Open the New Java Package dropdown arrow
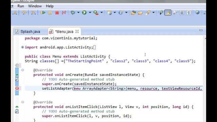Viewport: 217px width, 122px height. (x=115, y=13)
